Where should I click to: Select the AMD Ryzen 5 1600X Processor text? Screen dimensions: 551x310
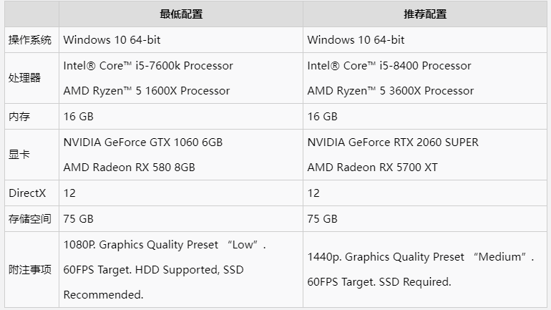pos(147,91)
